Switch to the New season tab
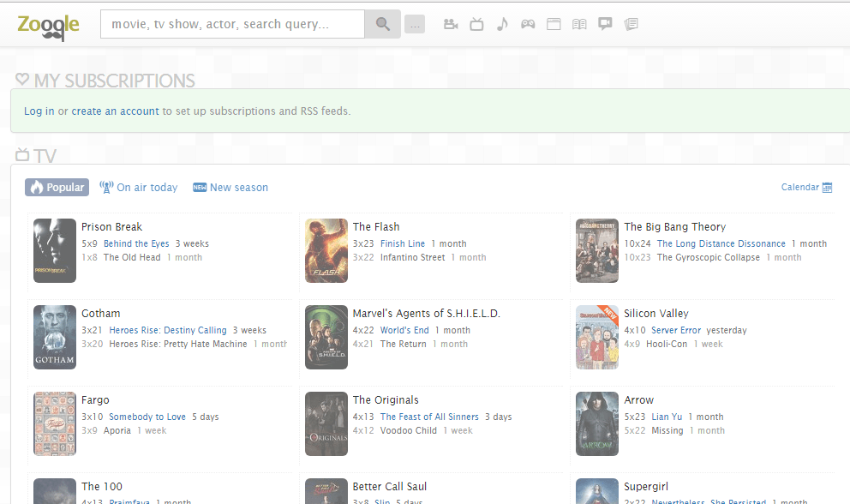Image resolution: width=850 pixels, height=504 pixels. (x=230, y=187)
